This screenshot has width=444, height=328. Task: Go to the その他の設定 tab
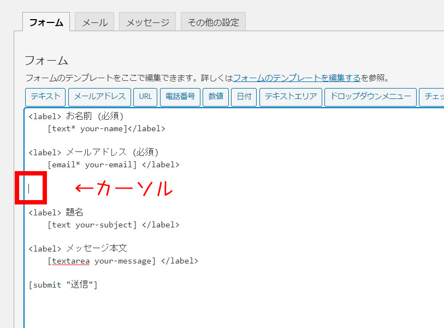(x=213, y=22)
